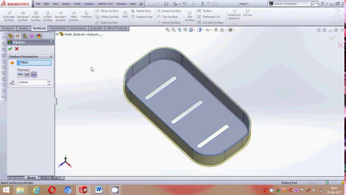Open the Insert menu
This screenshot has width=346, height=195.
(x=66, y=4)
